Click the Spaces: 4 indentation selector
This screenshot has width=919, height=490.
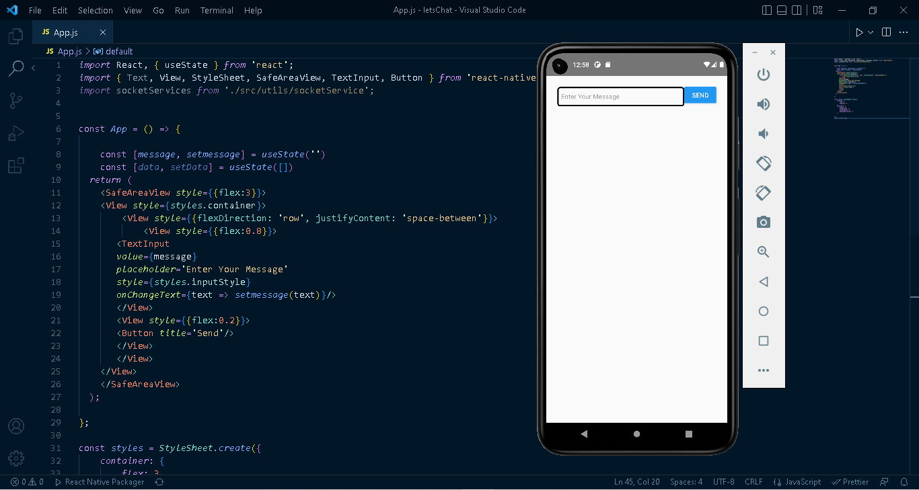point(686,482)
